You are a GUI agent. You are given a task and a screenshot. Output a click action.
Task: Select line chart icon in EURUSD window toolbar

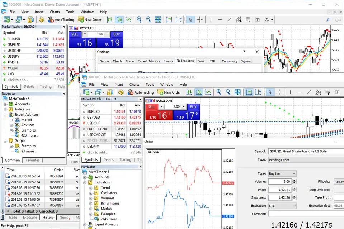[208, 92]
